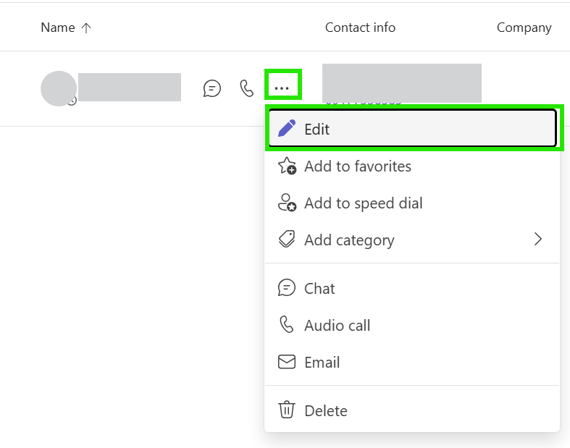Choose Add to speed dial
Screen dimensions: 570x448
412,203
